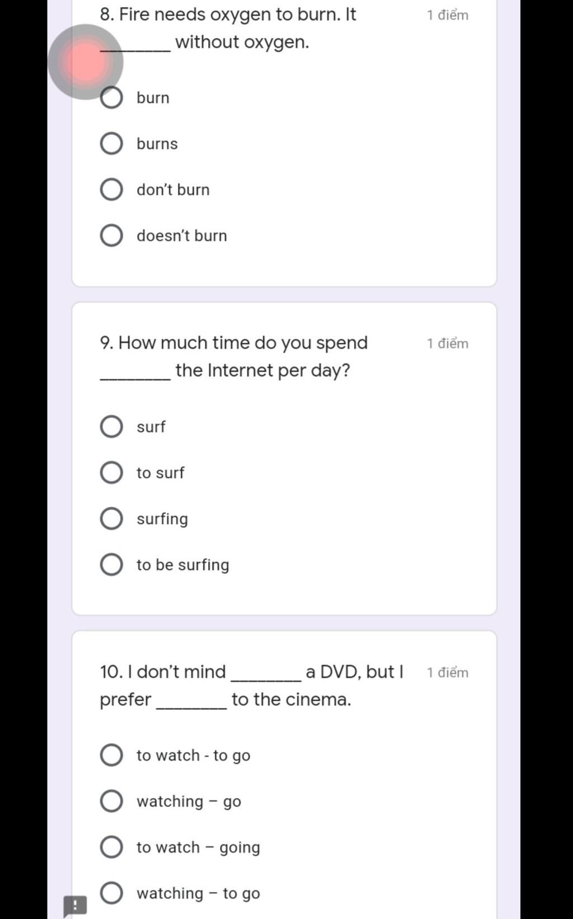Pick the 'surfing' radio option
The width and height of the screenshot is (573, 919).
(111, 519)
